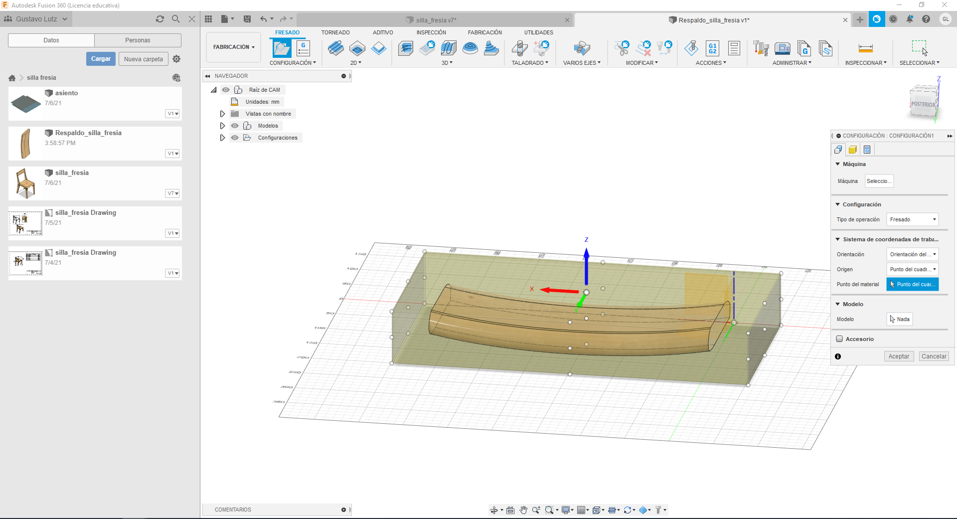Select the 3D contour toolpath icon
The image size is (957, 519).
pyautogui.click(x=470, y=48)
